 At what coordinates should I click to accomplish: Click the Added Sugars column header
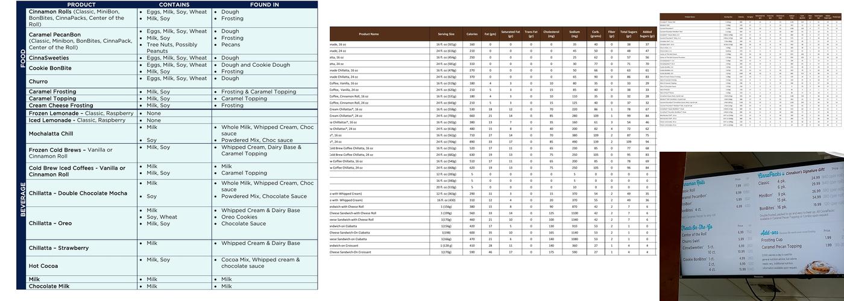(647, 34)
